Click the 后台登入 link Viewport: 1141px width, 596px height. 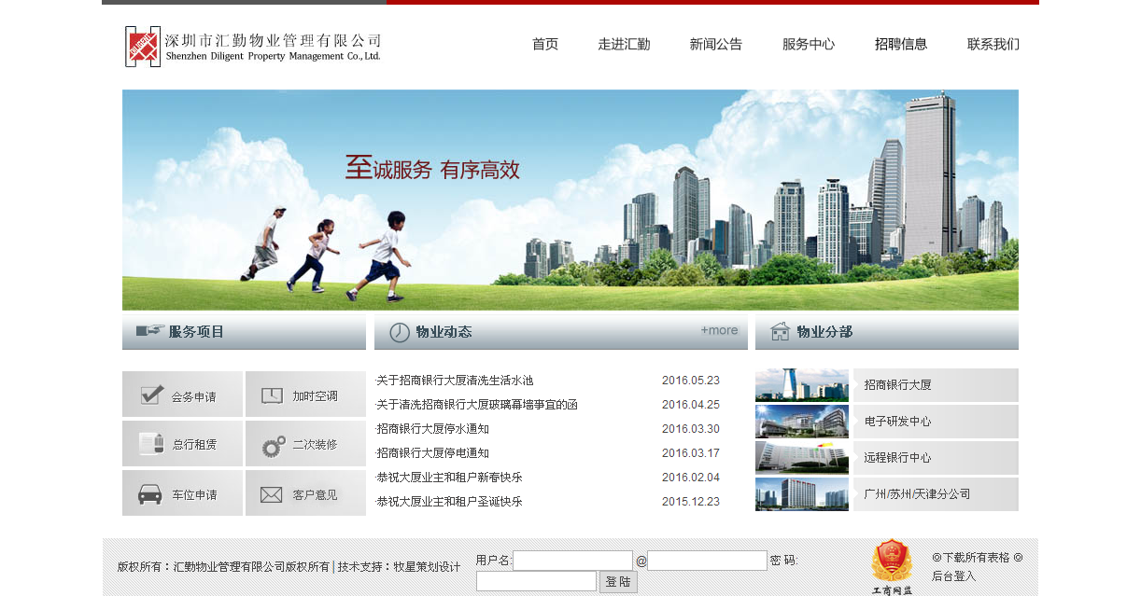point(954,575)
